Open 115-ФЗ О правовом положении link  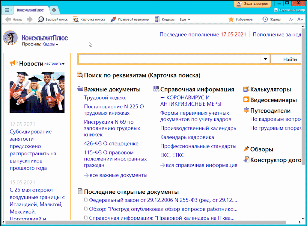tap(115, 159)
